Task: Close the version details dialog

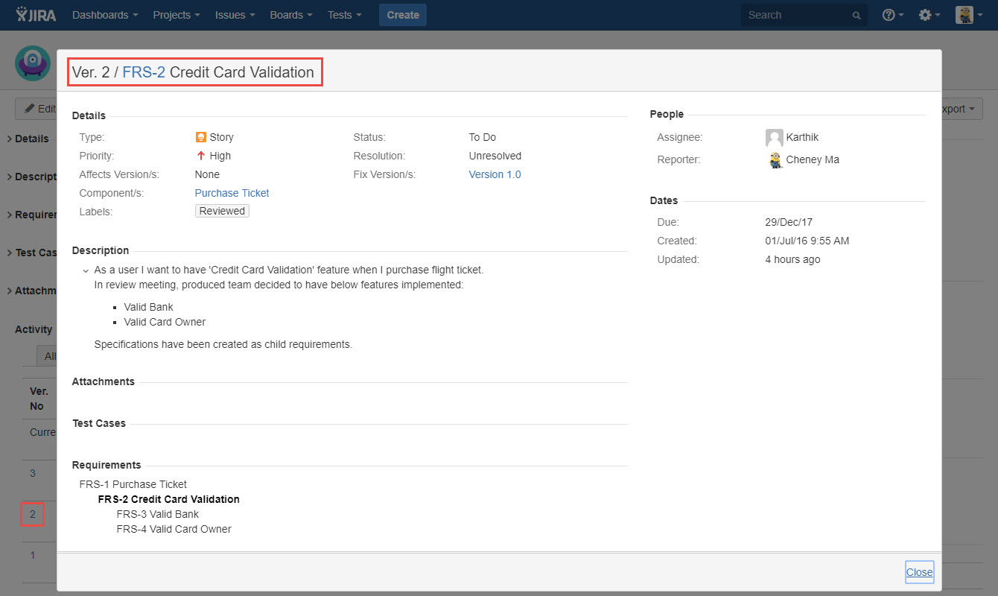Action: [x=919, y=572]
